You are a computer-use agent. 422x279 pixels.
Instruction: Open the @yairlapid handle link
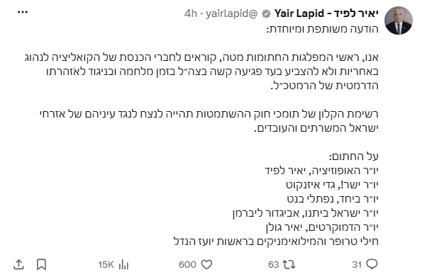232,13
